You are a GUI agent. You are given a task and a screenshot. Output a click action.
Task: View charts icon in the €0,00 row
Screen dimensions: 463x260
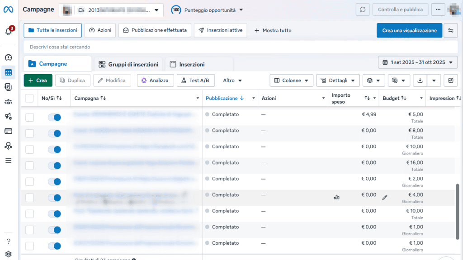(336, 197)
